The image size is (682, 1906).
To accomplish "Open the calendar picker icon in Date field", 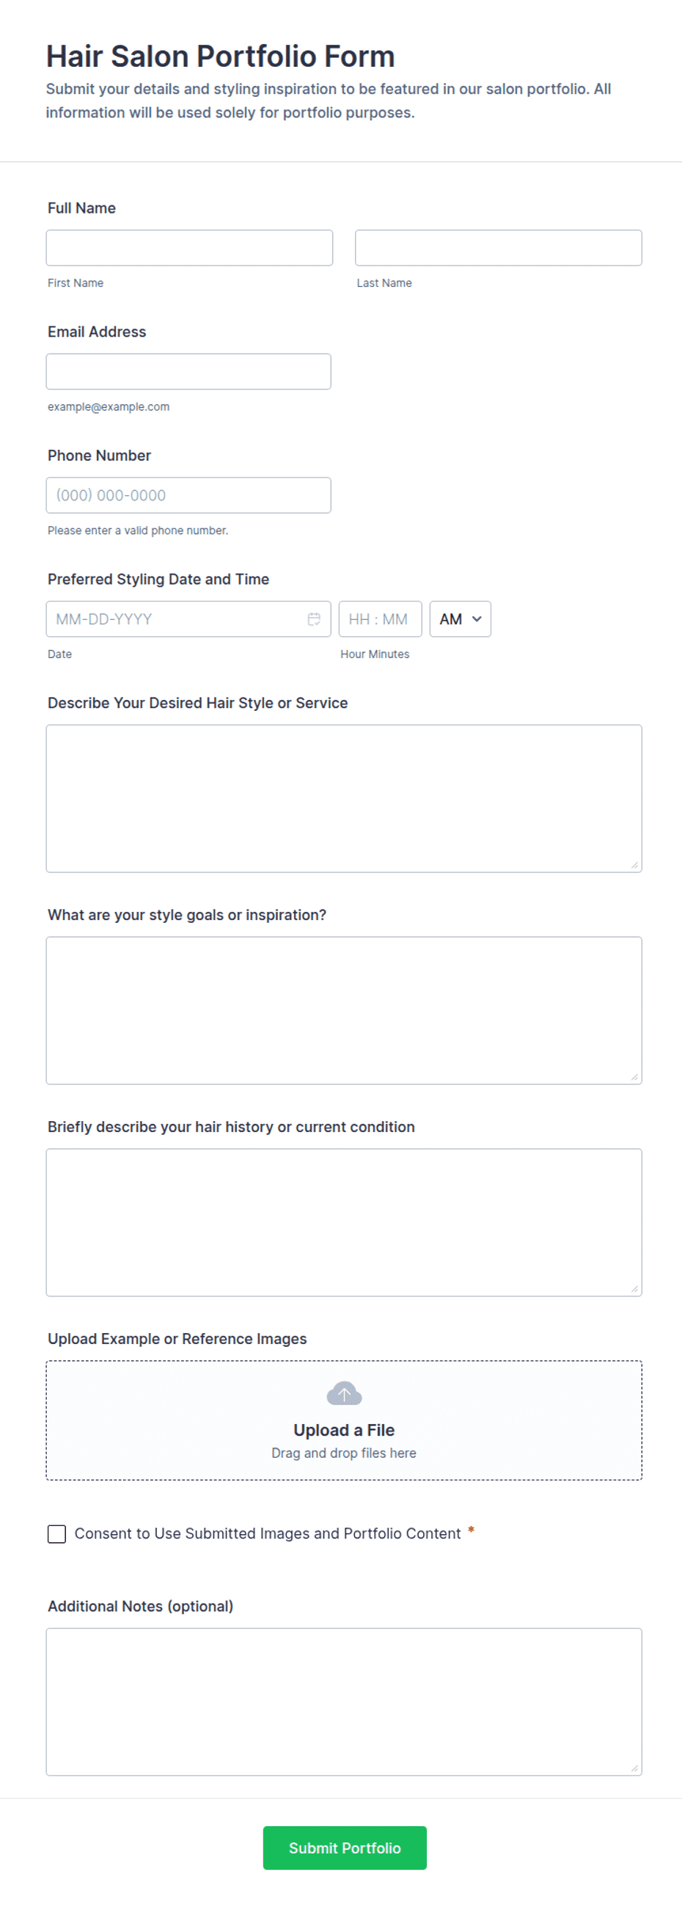I will [315, 619].
